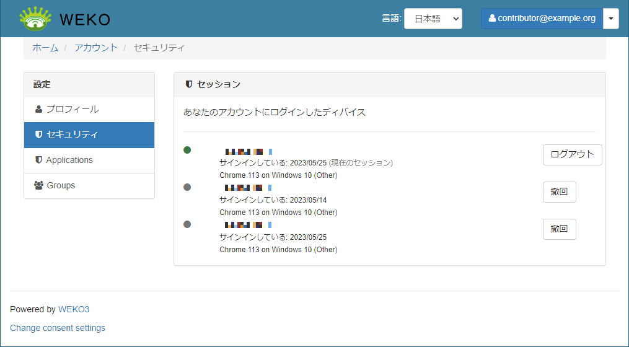Expand the caret next to contributor account
The height and width of the screenshot is (347, 629).
click(610, 19)
